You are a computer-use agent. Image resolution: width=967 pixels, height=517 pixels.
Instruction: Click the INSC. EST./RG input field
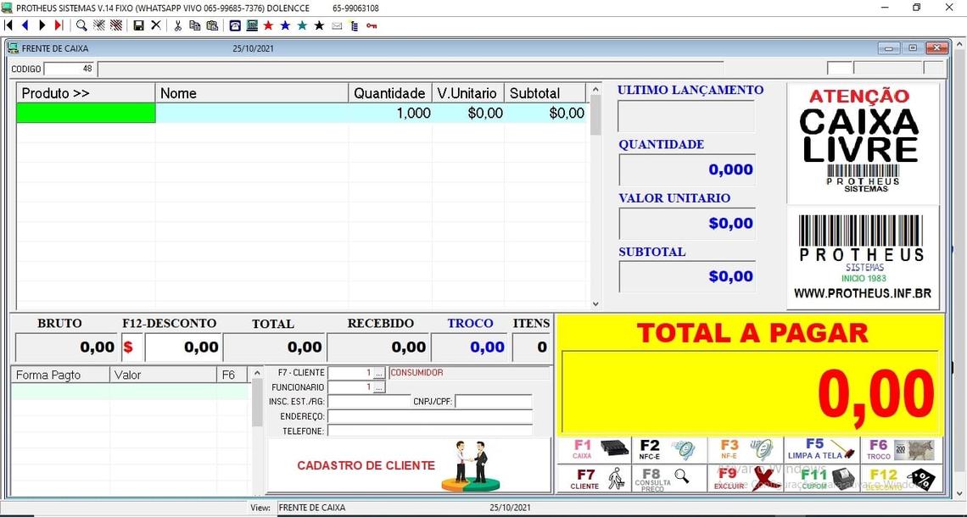click(368, 402)
